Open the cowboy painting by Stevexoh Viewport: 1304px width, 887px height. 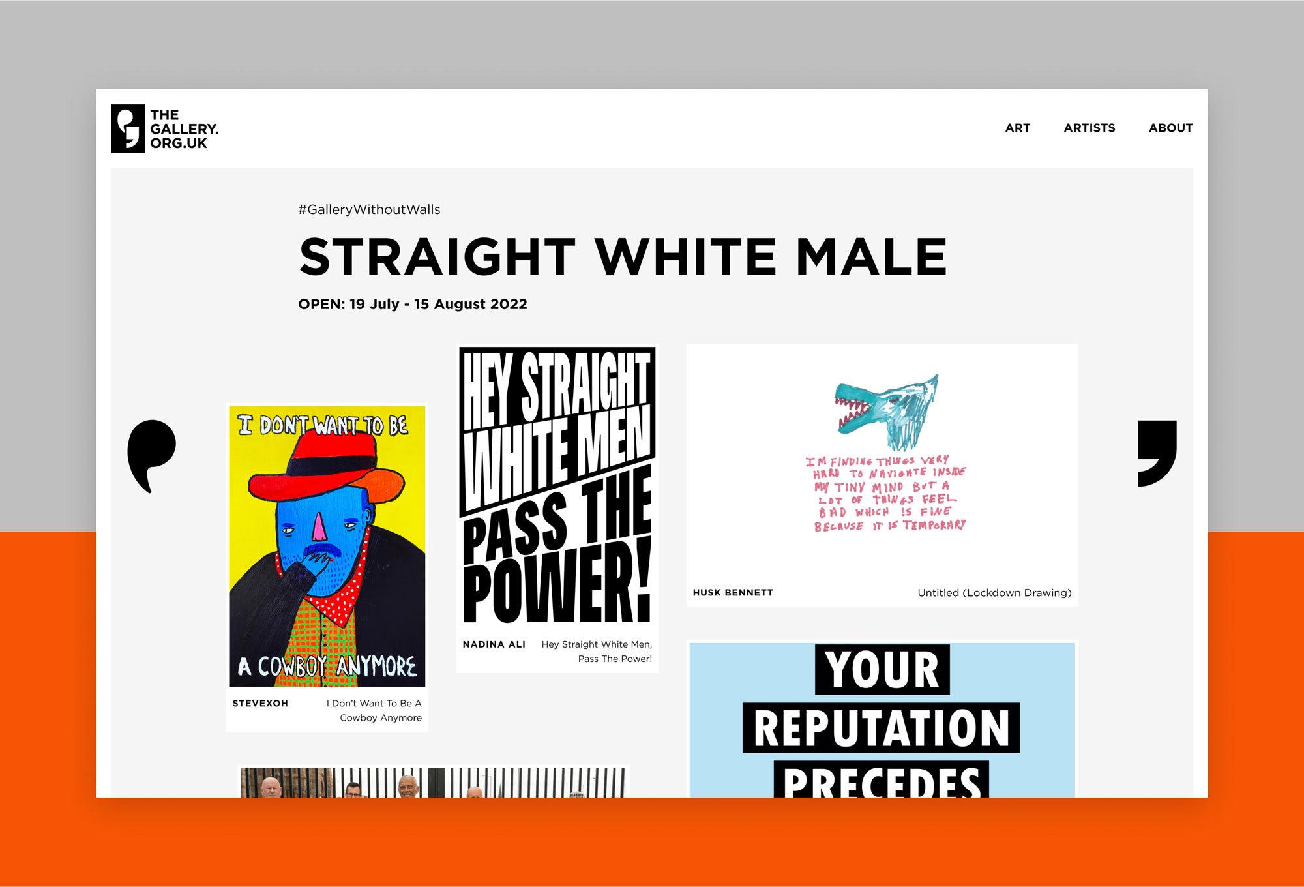tap(327, 546)
